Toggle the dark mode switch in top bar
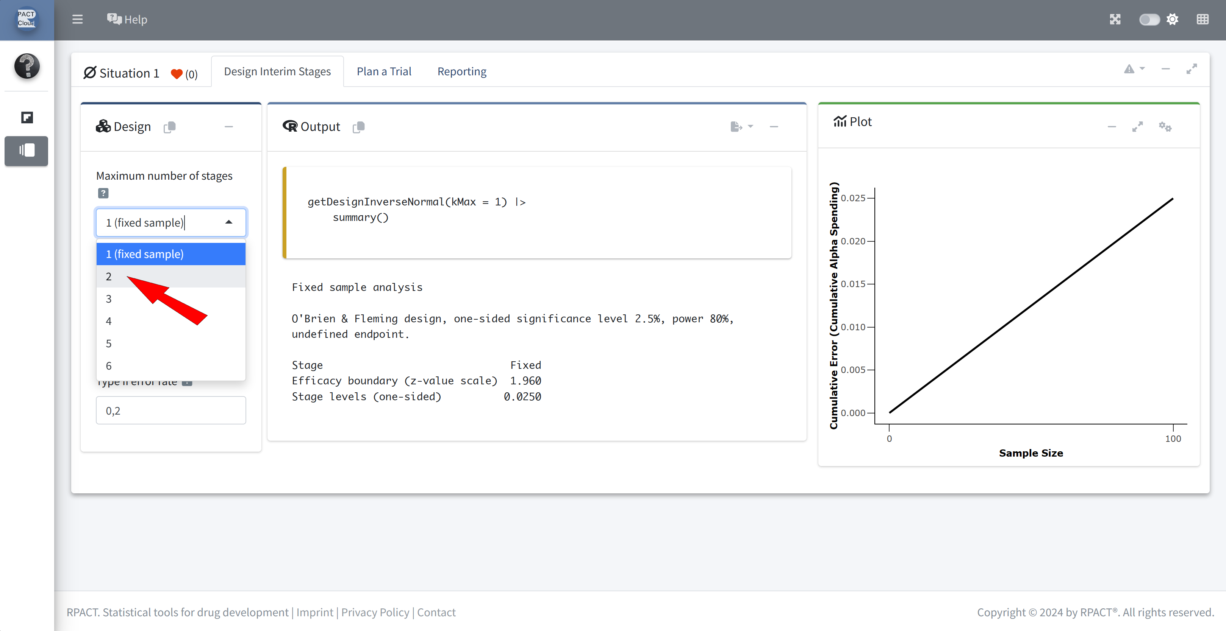This screenshot has height=631, width=1226. (1149, 19)
